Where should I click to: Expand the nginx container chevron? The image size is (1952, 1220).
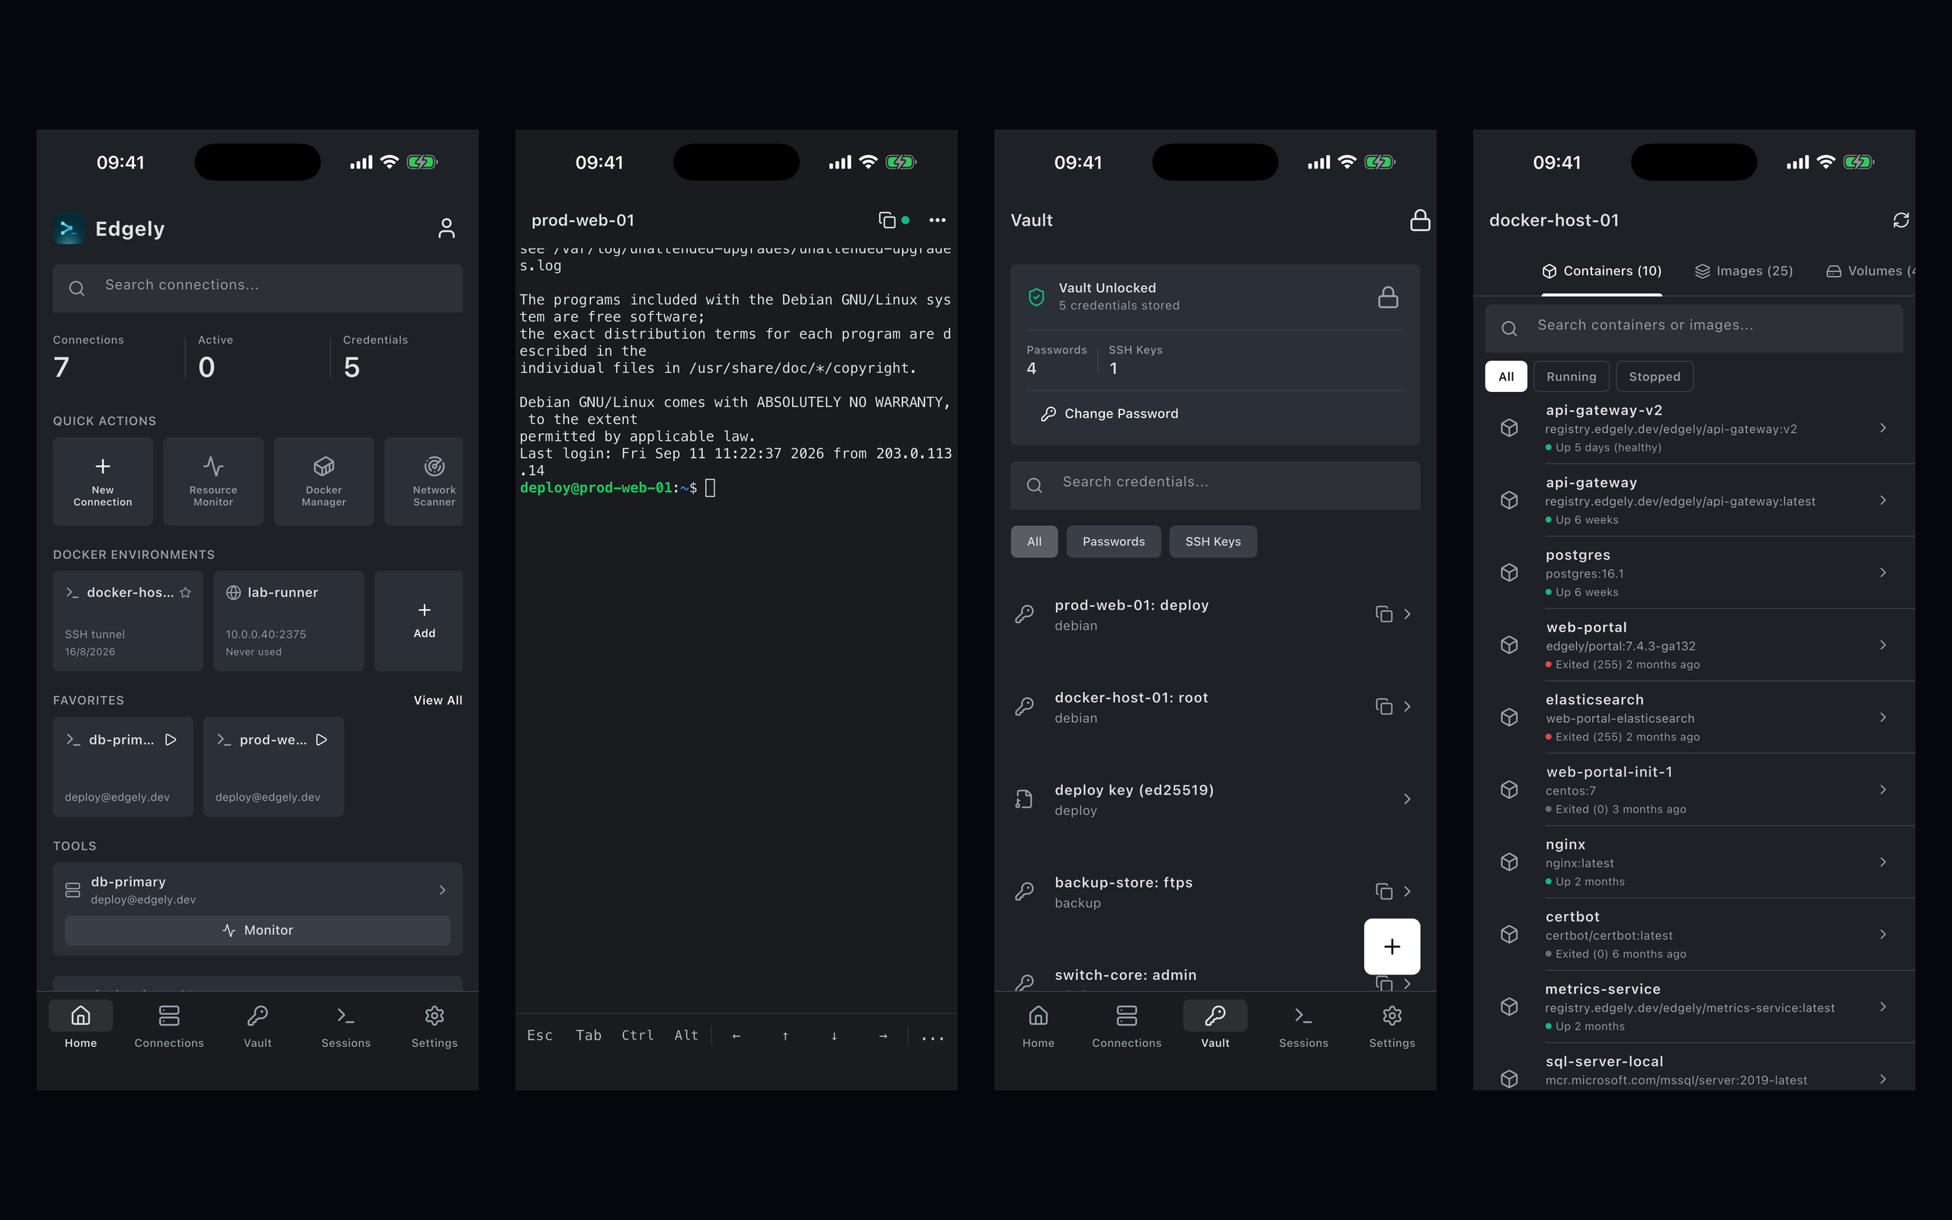1883,862
